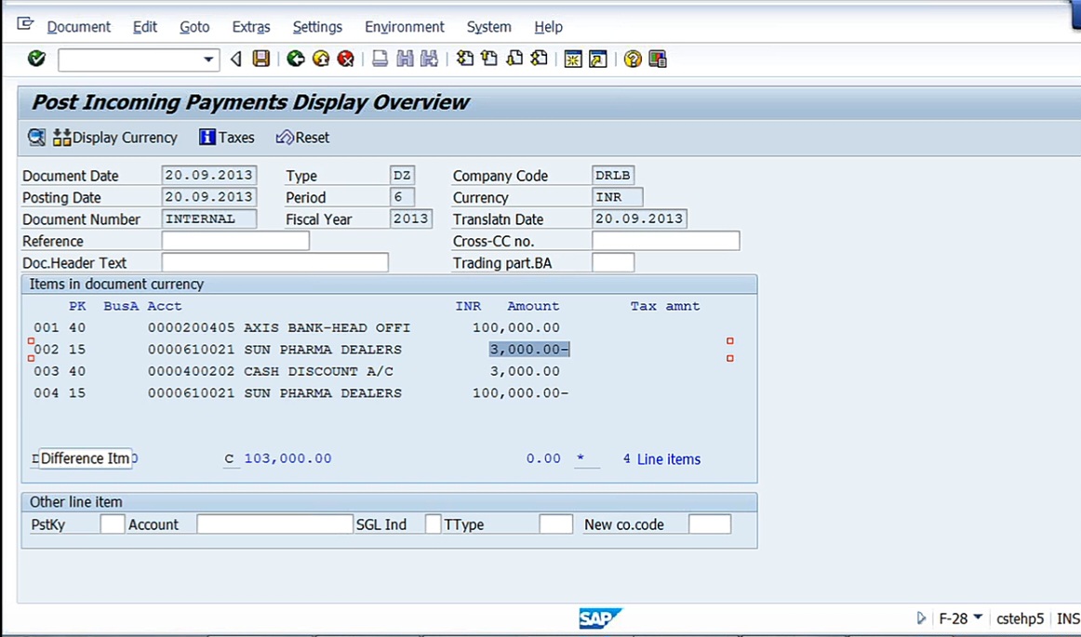Open the Settings menu
Image resolution: width=1081 pixels, height=637 pixels.
317,27
